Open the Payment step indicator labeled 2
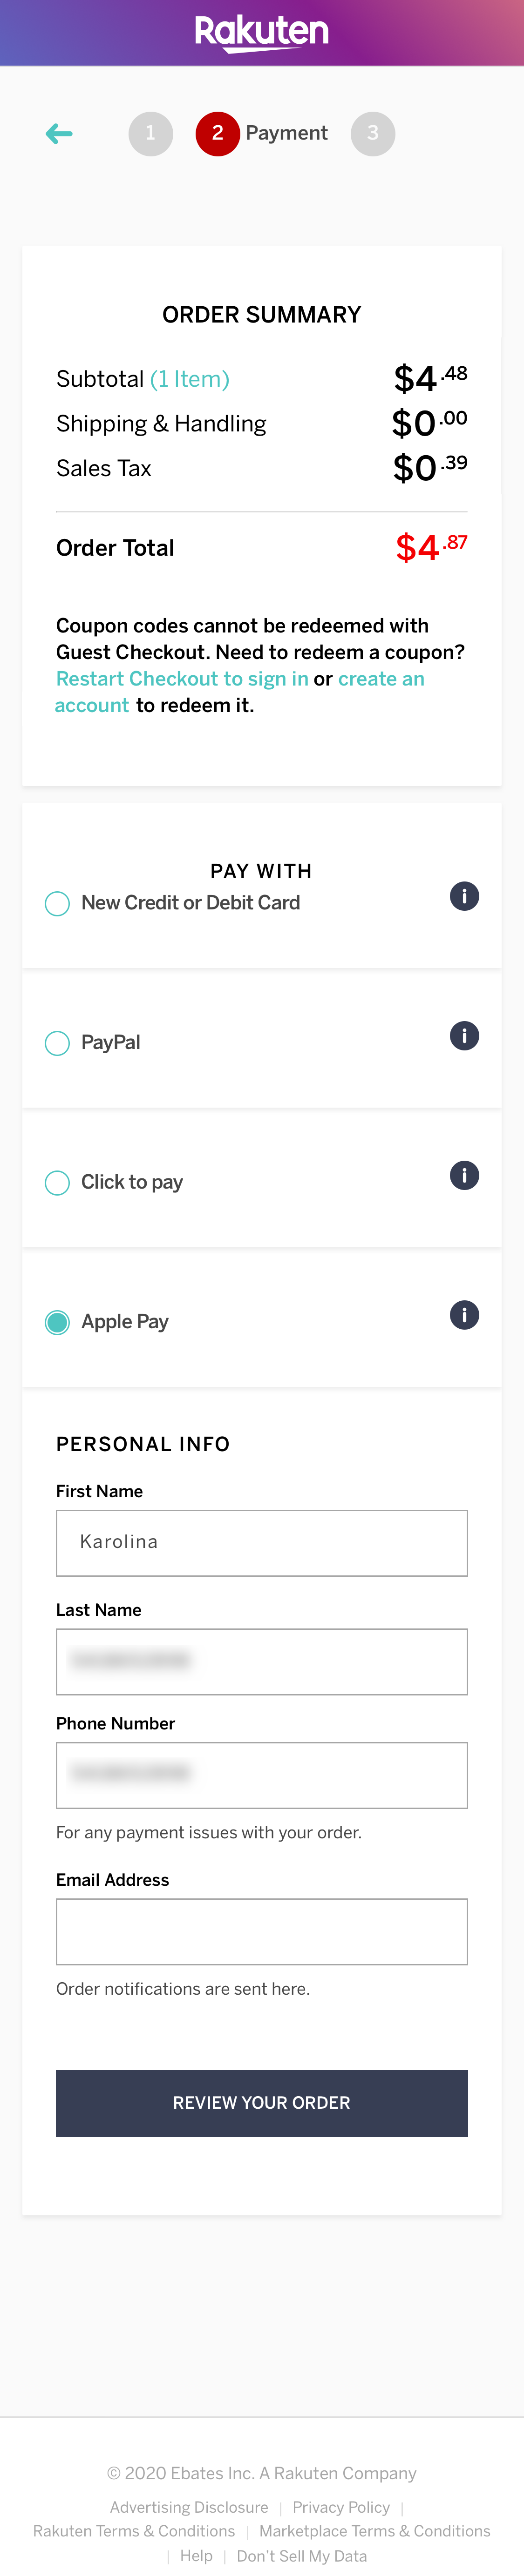 point(218,133)
